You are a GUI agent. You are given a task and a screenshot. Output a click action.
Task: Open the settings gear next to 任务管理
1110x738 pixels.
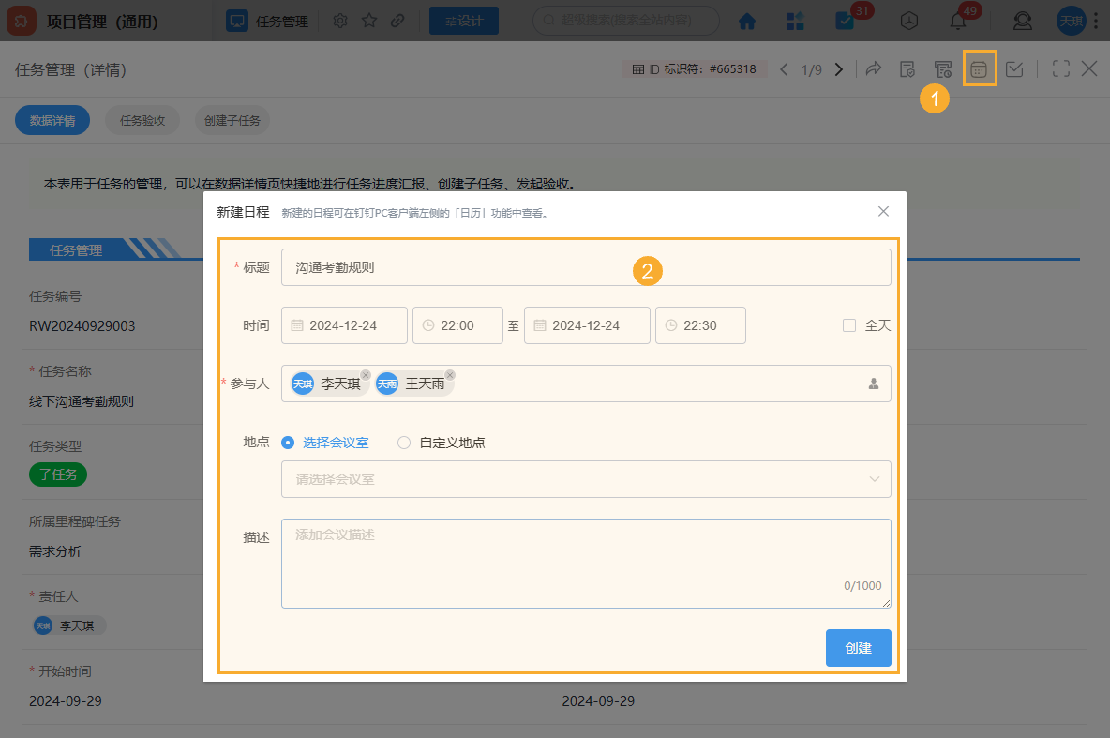pos(340,21)
